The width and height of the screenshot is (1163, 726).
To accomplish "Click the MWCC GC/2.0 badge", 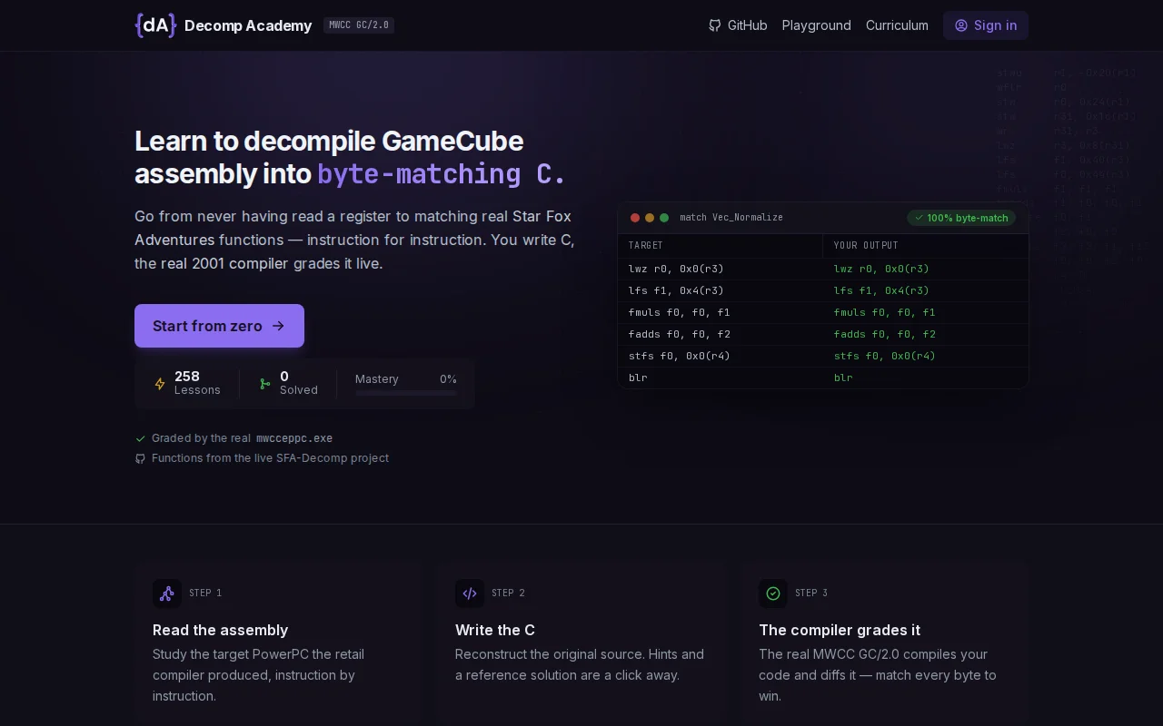I will pos(359,25).
